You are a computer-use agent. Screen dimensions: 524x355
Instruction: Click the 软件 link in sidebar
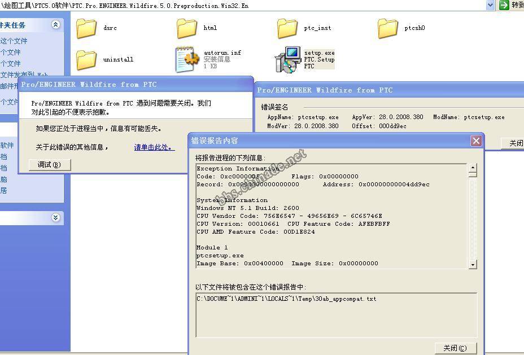pyautogui.click(x=7, y=146)
